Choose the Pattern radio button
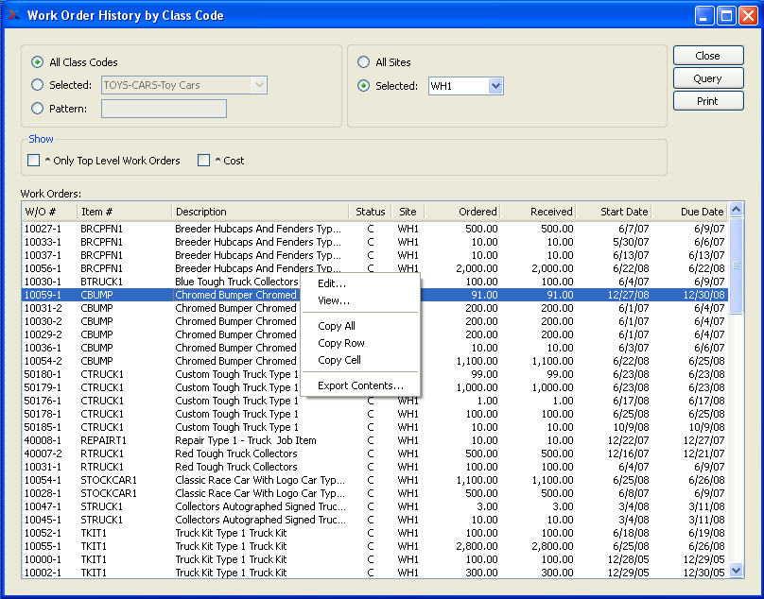Screen dimensions: 764x599 38,109
